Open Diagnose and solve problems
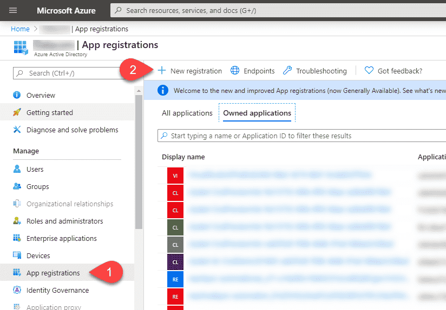Screen dimensions: 446x310 (x=72, y=130)
